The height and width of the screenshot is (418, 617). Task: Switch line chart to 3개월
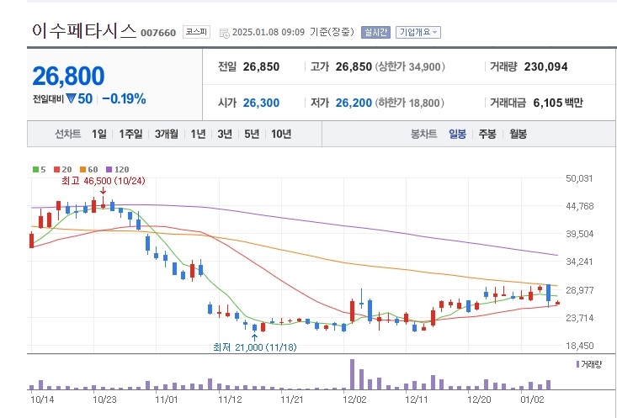click(x=166, y=134)
